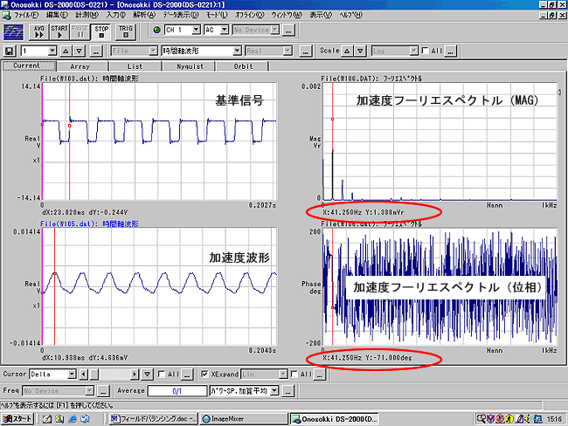The image size is (568, 426).
Task: Toggle the All checkbox beside Cursor
Action: click(x=162, y=374)
